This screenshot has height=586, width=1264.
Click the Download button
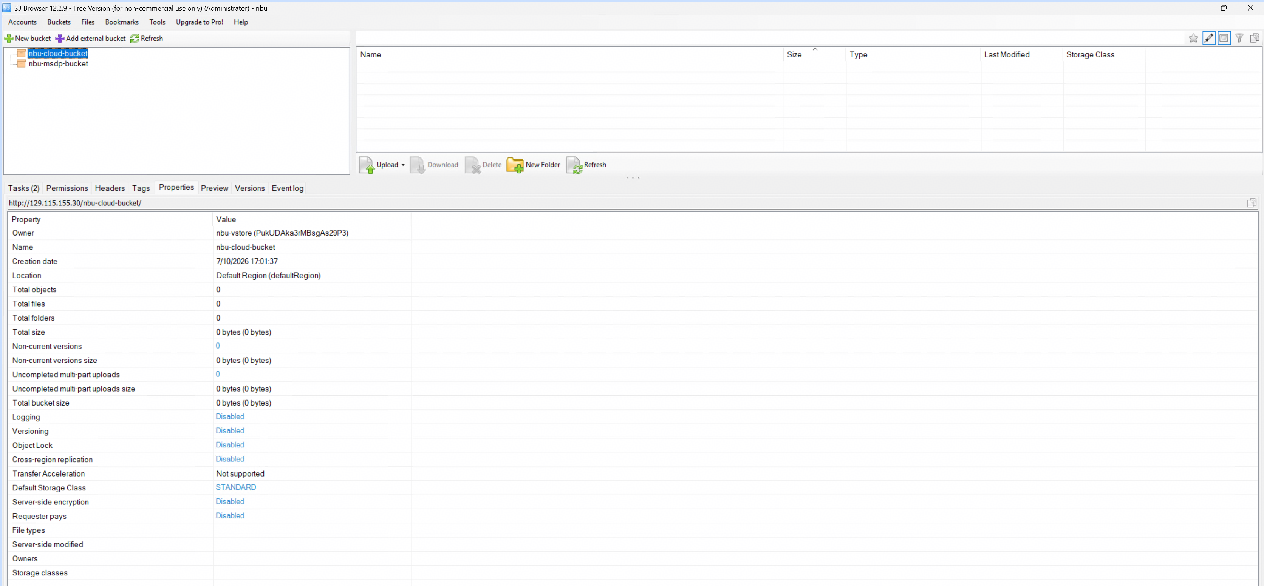[x=434, y=165]
